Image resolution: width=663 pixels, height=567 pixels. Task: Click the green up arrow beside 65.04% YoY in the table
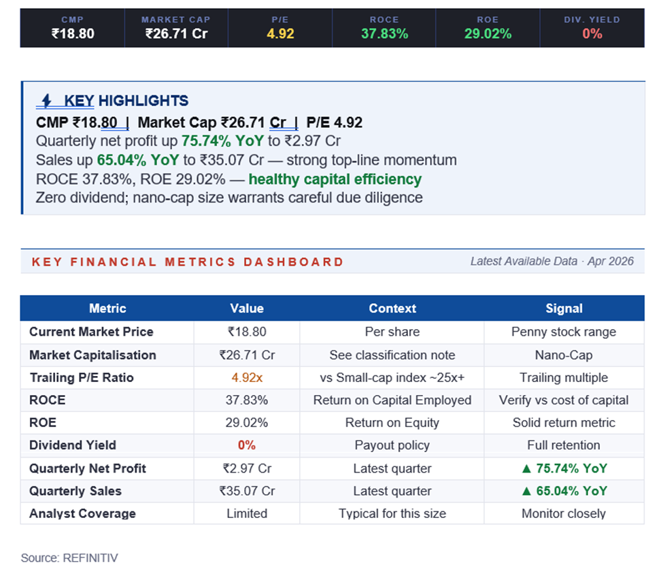pos(526,491)
